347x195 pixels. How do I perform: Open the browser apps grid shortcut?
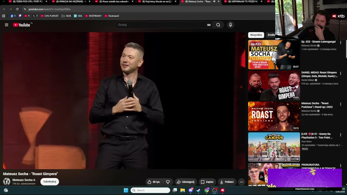pos(4,16)
